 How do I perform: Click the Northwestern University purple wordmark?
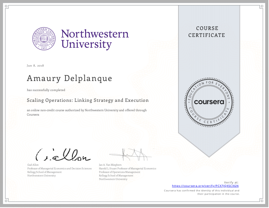point(94,39)
